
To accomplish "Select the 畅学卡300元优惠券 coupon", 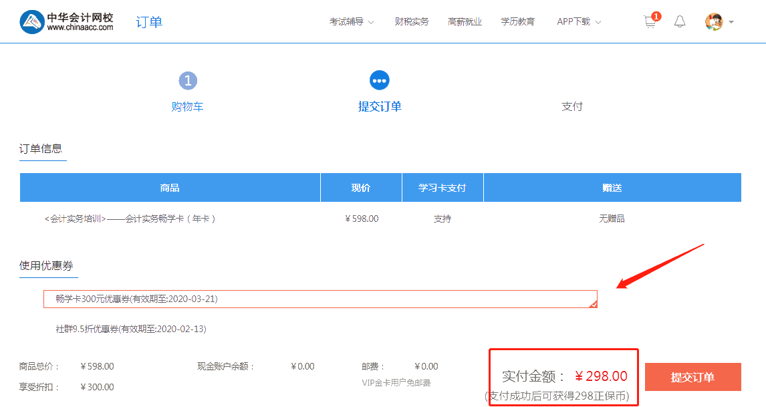I will pyautogui.click(x=320, y=299).
